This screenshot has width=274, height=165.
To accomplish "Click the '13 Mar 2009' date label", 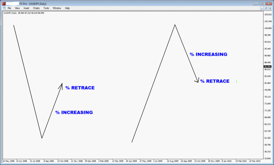I will point(118,161).
